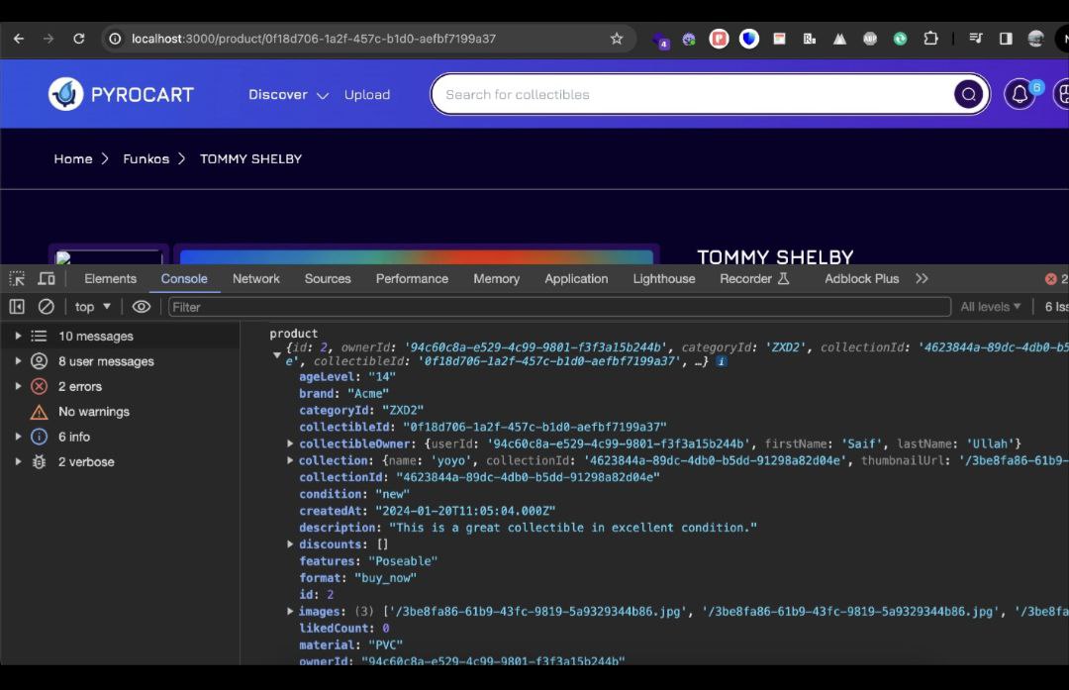The width and height of the screenshot is (1069, 690).
Task: Collapse the logged product object
Action: (277, 354)
